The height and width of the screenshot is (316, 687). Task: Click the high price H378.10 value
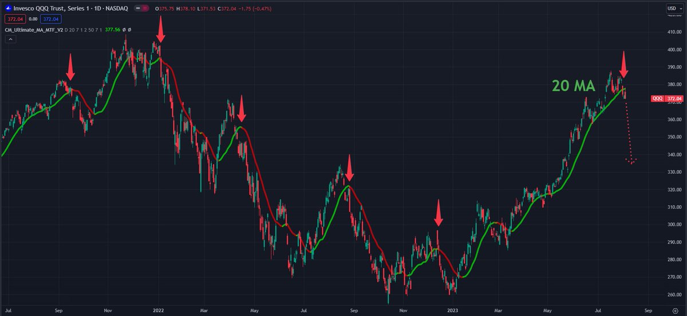(186, 9)
